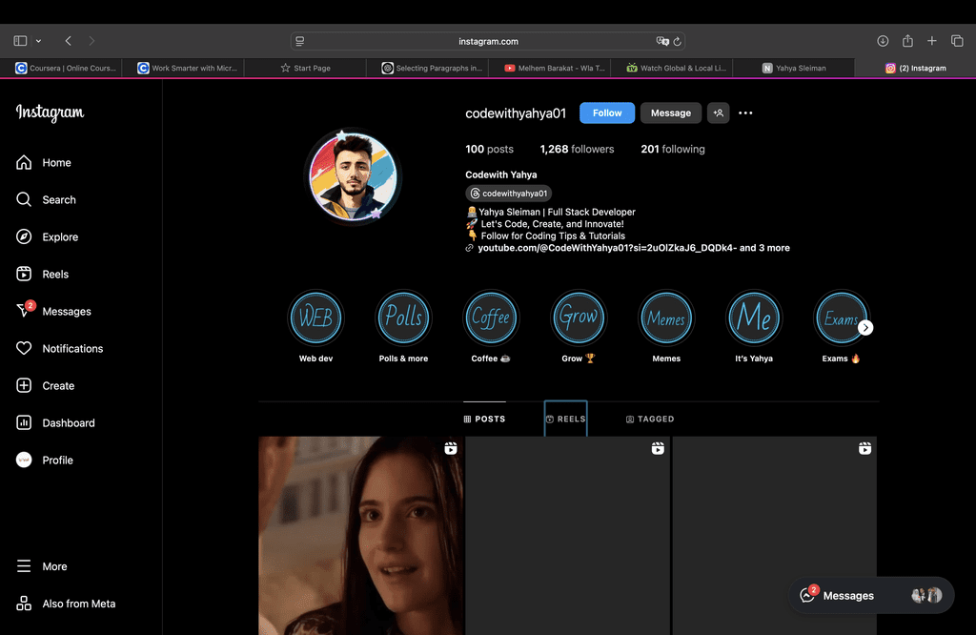Viewport: 976px width, 635px height.
Task: Open the Coffee story highlight
Action: coord(491,318)
